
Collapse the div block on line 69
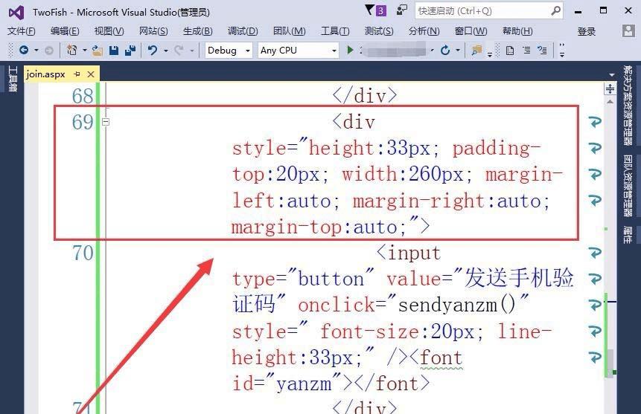106,122
